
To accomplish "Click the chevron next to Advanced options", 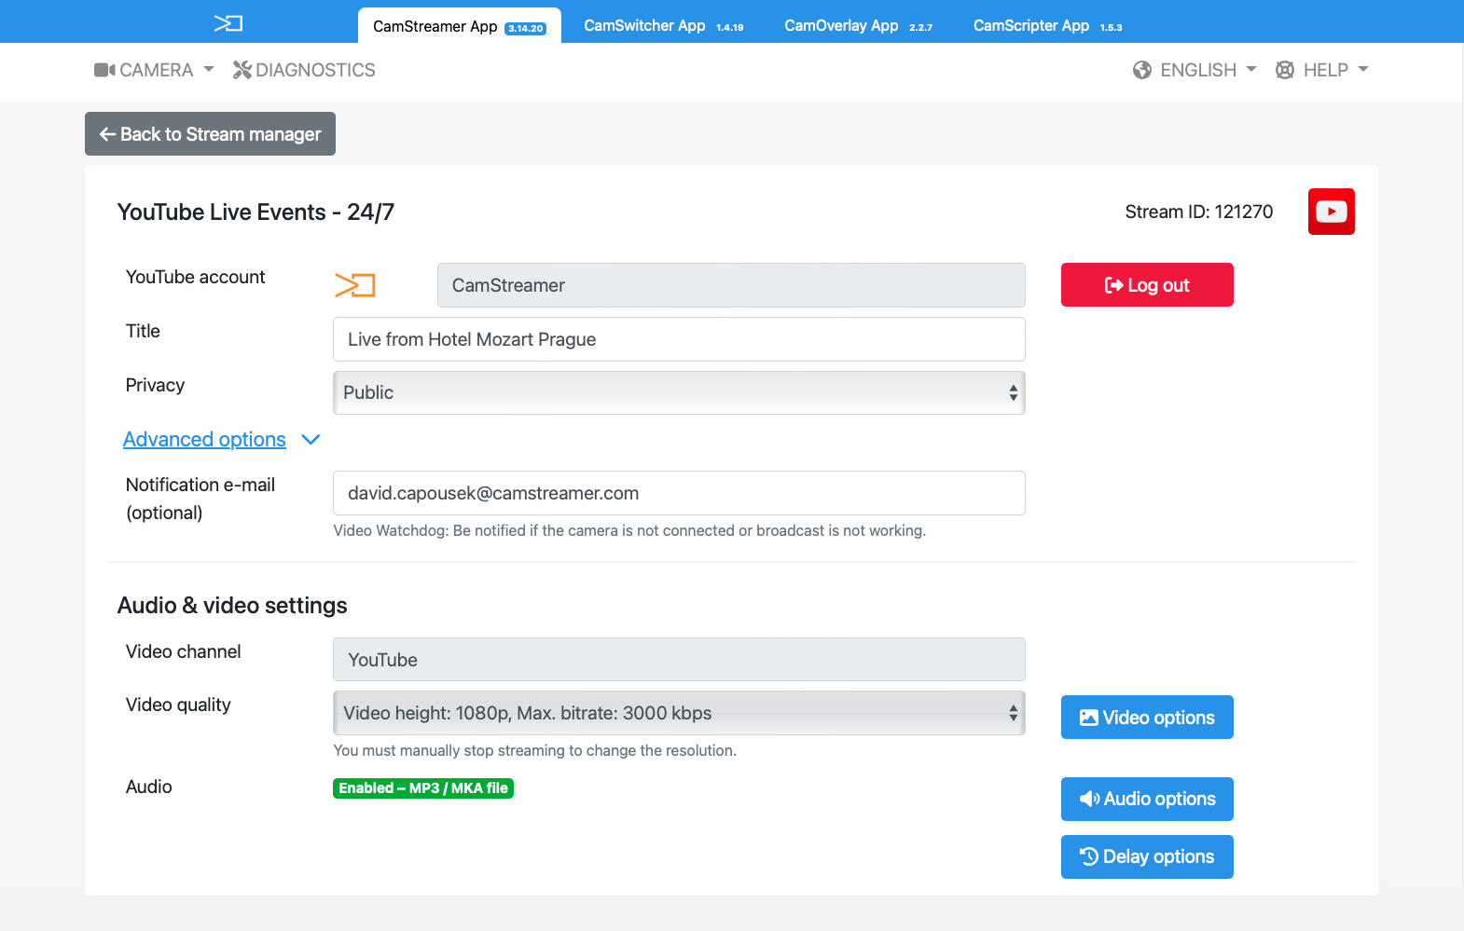I will click(311, 440).
